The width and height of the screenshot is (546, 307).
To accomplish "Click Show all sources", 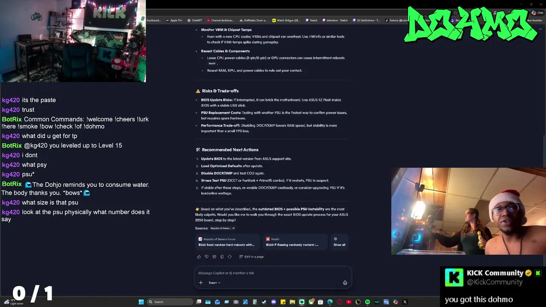I will pos(339,242).
